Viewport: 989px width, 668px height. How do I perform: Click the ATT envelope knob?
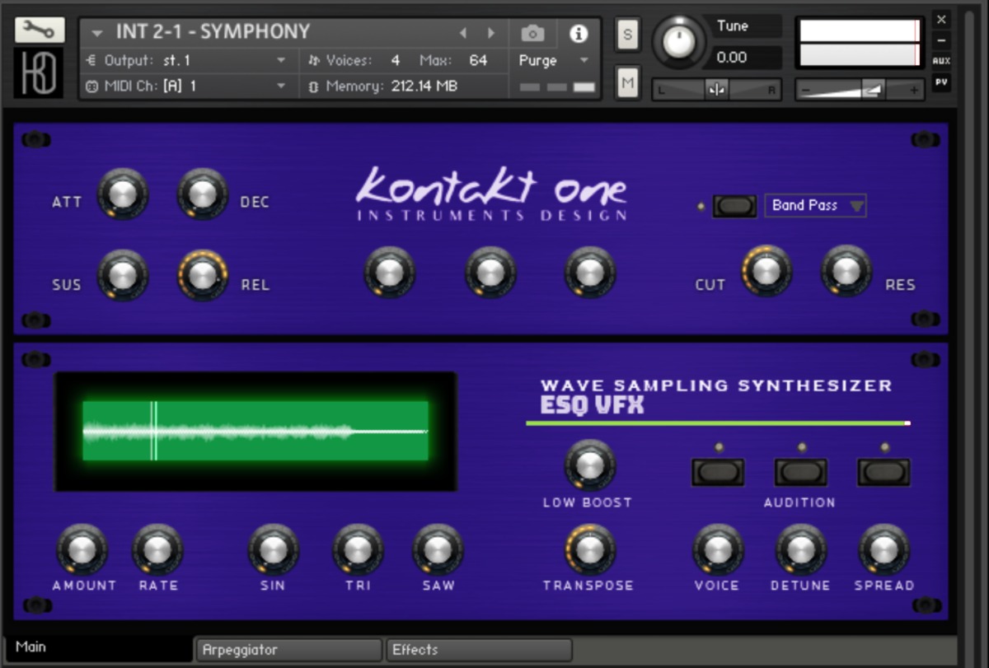(x=122, y=195)
